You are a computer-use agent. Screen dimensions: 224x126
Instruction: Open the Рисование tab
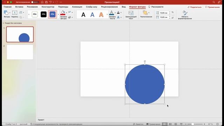click(x=32, y=7)
